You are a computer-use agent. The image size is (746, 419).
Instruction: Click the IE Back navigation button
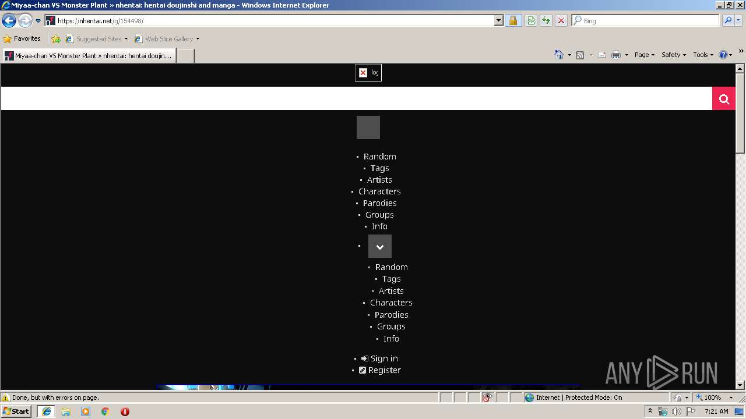tap(9, 21)
